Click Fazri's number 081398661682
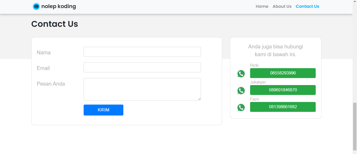This screenshot has width=357, height=154. (x=283, y=107)
